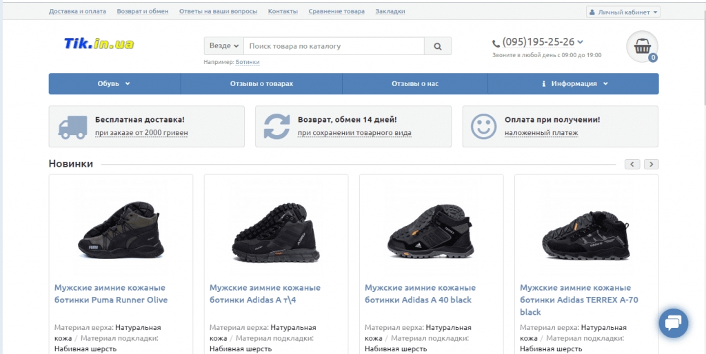Click the refresh arrows return icon
706x354 pixels.
(277, 127)
